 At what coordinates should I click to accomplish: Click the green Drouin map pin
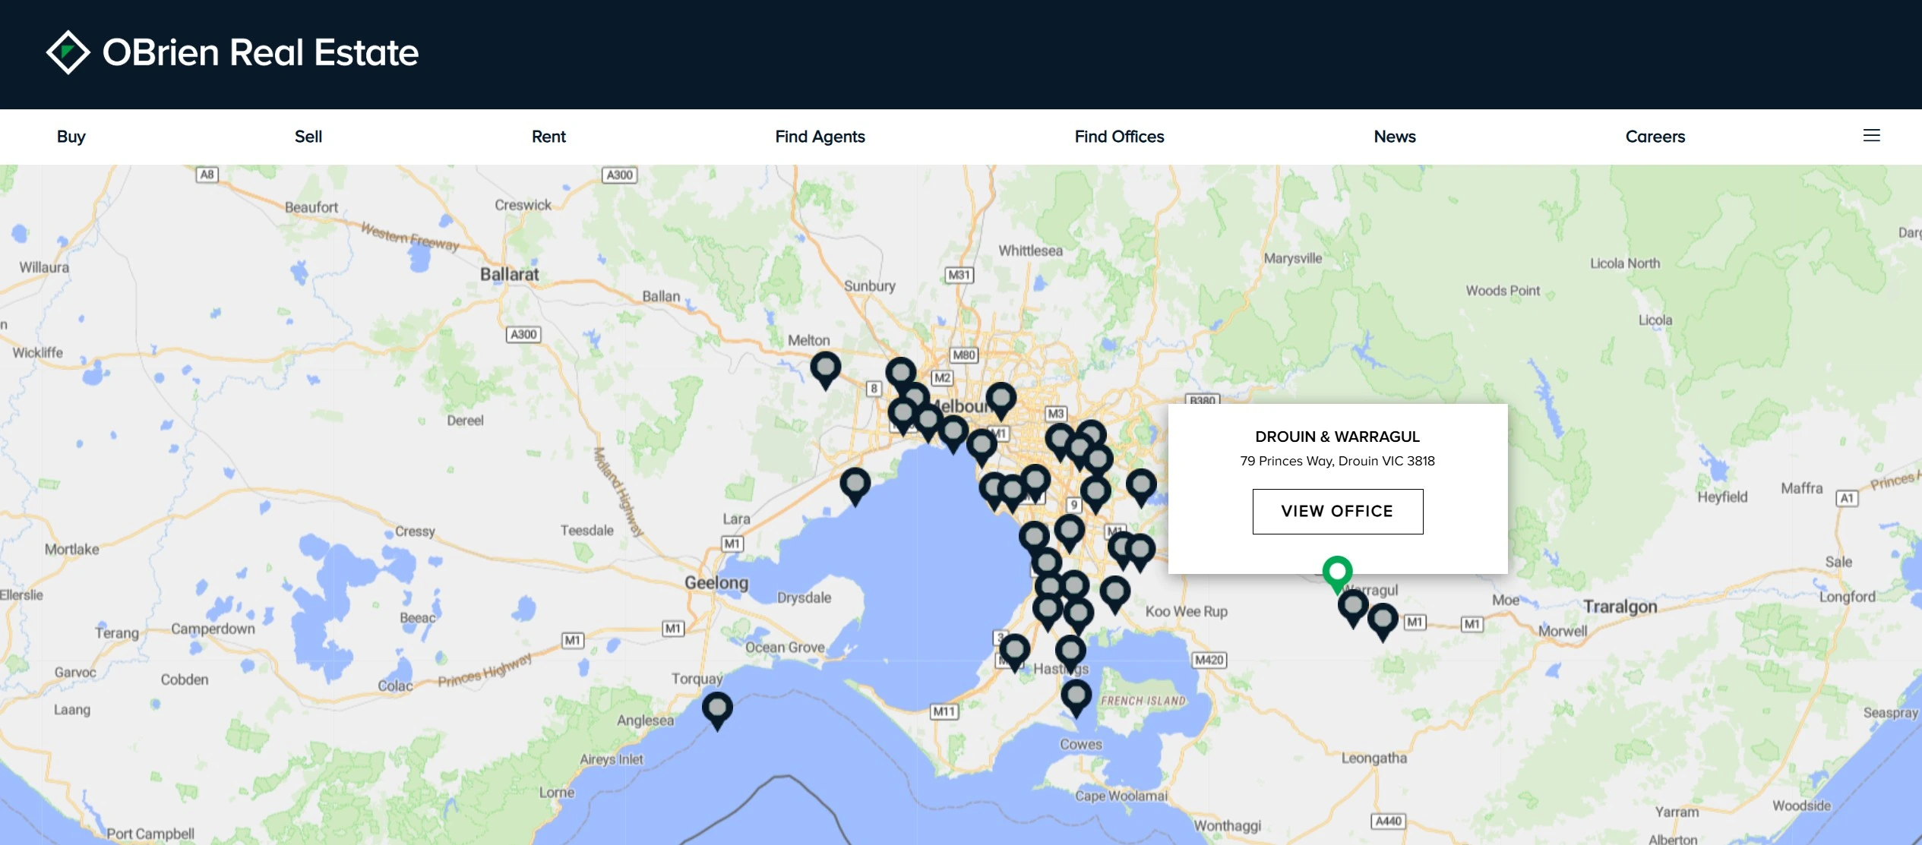coord(1336,572)
